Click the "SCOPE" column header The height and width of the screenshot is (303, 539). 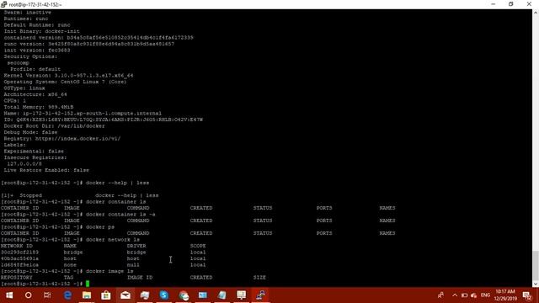pos(198,246)
